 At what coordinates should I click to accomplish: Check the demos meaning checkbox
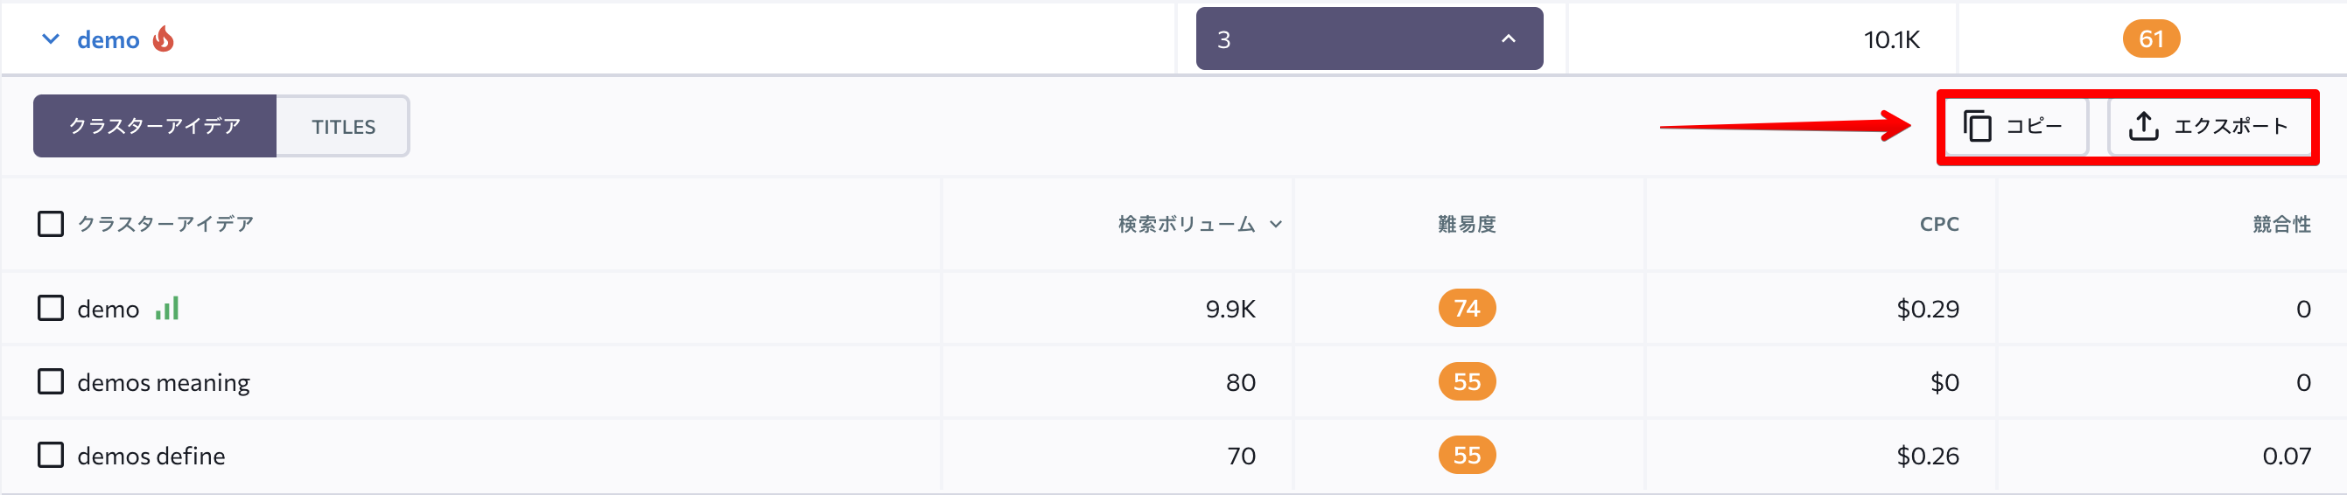pyautogui.click(x=51, y=382)
